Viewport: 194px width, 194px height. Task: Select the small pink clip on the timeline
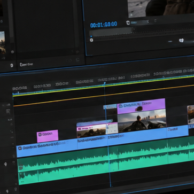[48, 136]
